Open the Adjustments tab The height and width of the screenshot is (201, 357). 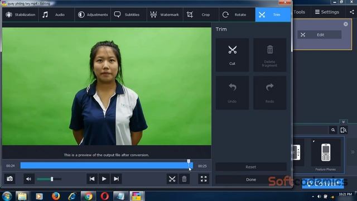pos(93,15)
